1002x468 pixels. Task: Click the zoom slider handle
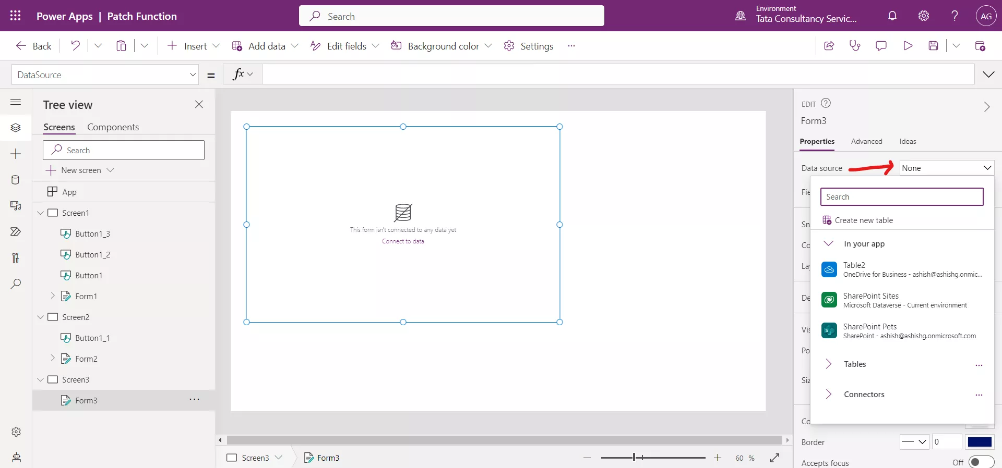634,457
